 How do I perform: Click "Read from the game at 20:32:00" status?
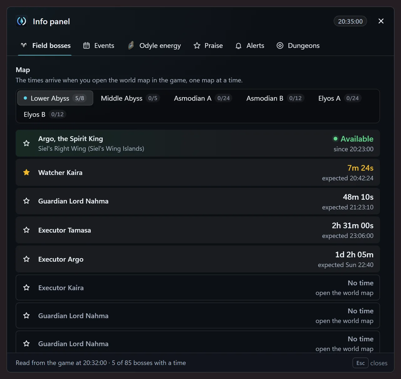tap(61, 363)
